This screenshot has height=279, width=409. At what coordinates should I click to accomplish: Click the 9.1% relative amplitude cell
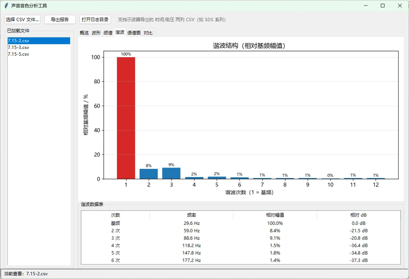click(x=275, y=238)
